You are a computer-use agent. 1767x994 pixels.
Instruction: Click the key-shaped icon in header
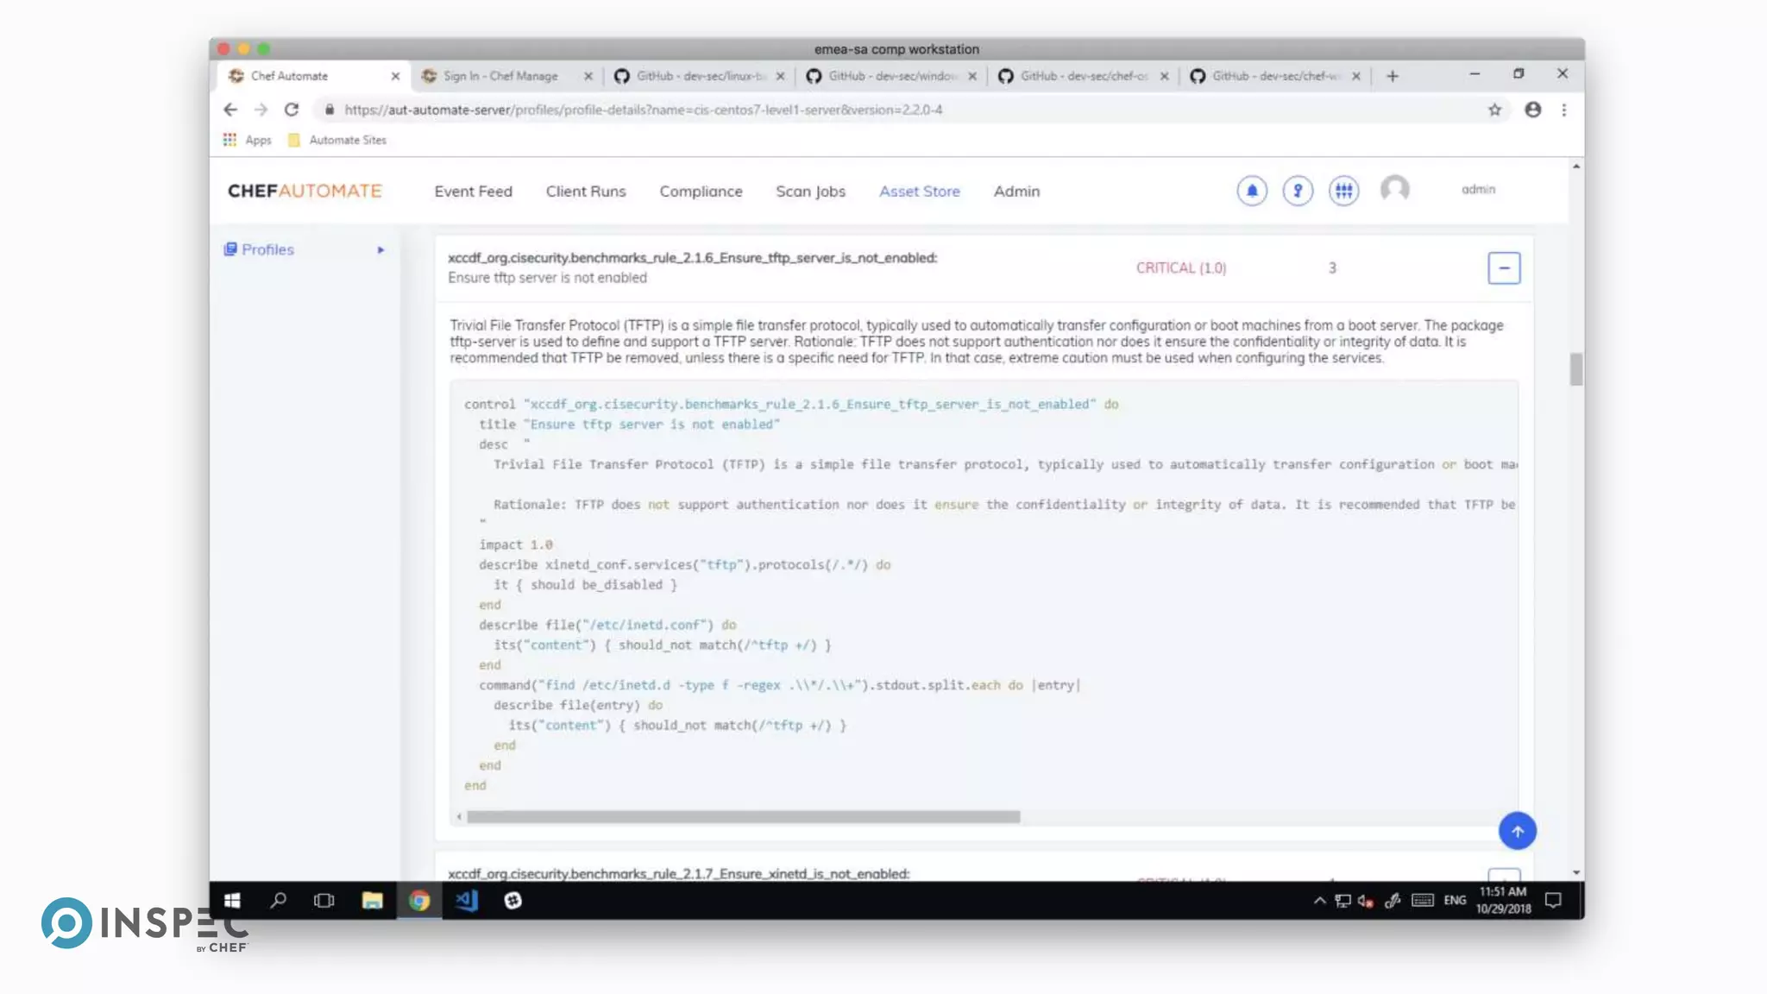click(x=1298, y=191)
